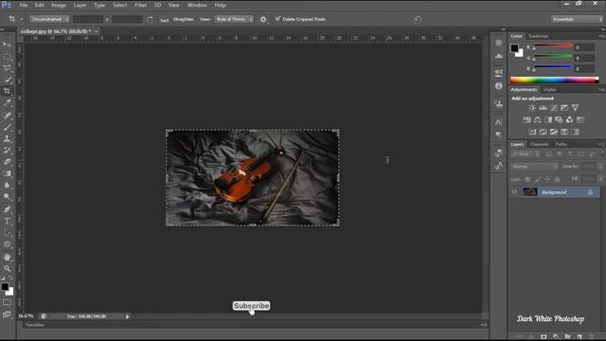Click the Curves adjustment icon
The height and width of the screenshot is (341, 606).
click(x=554, y=108)
